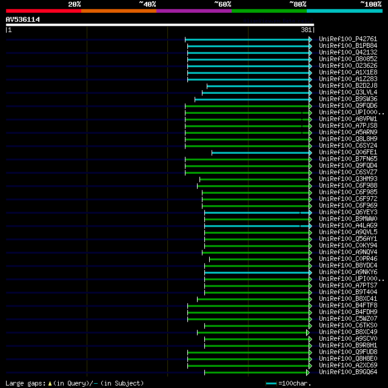The image size is (388, 388).
Task: Open hit UniRef100_Q9FQD6
Action: coord(348,106)
